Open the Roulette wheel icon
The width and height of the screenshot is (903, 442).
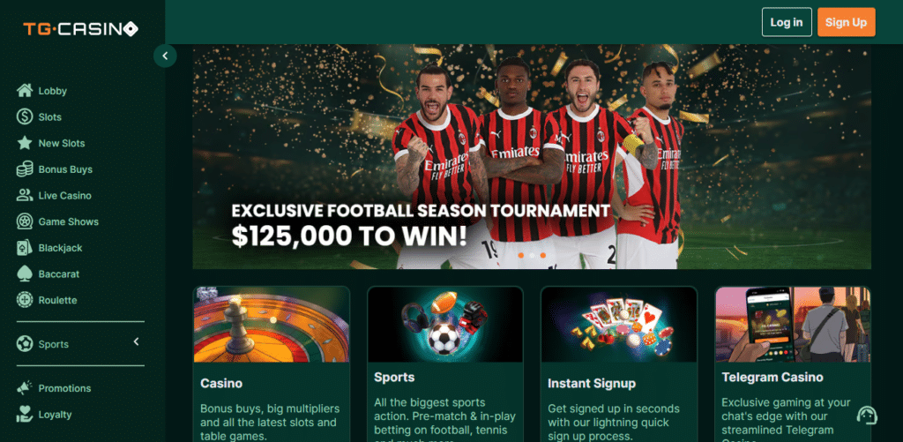24,300
